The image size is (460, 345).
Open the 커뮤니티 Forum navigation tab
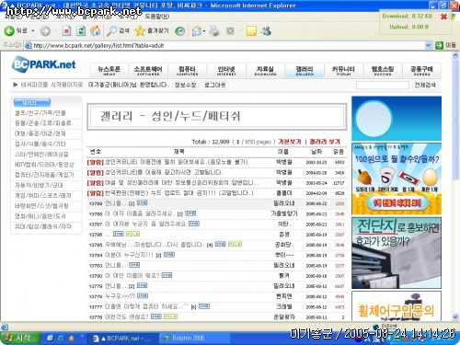click(343, 71)
